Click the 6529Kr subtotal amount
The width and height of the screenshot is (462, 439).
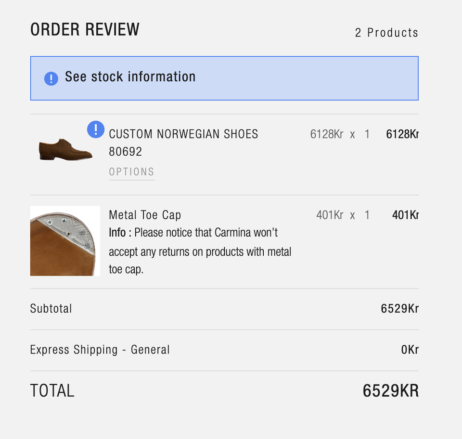[399, 309]
